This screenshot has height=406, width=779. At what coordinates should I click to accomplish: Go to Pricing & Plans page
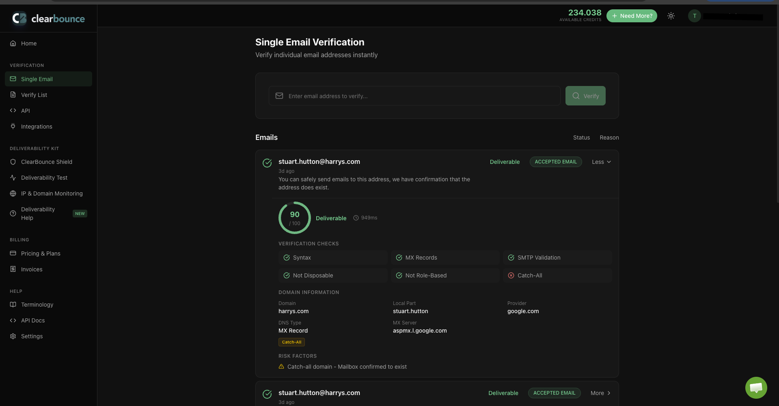41,253
